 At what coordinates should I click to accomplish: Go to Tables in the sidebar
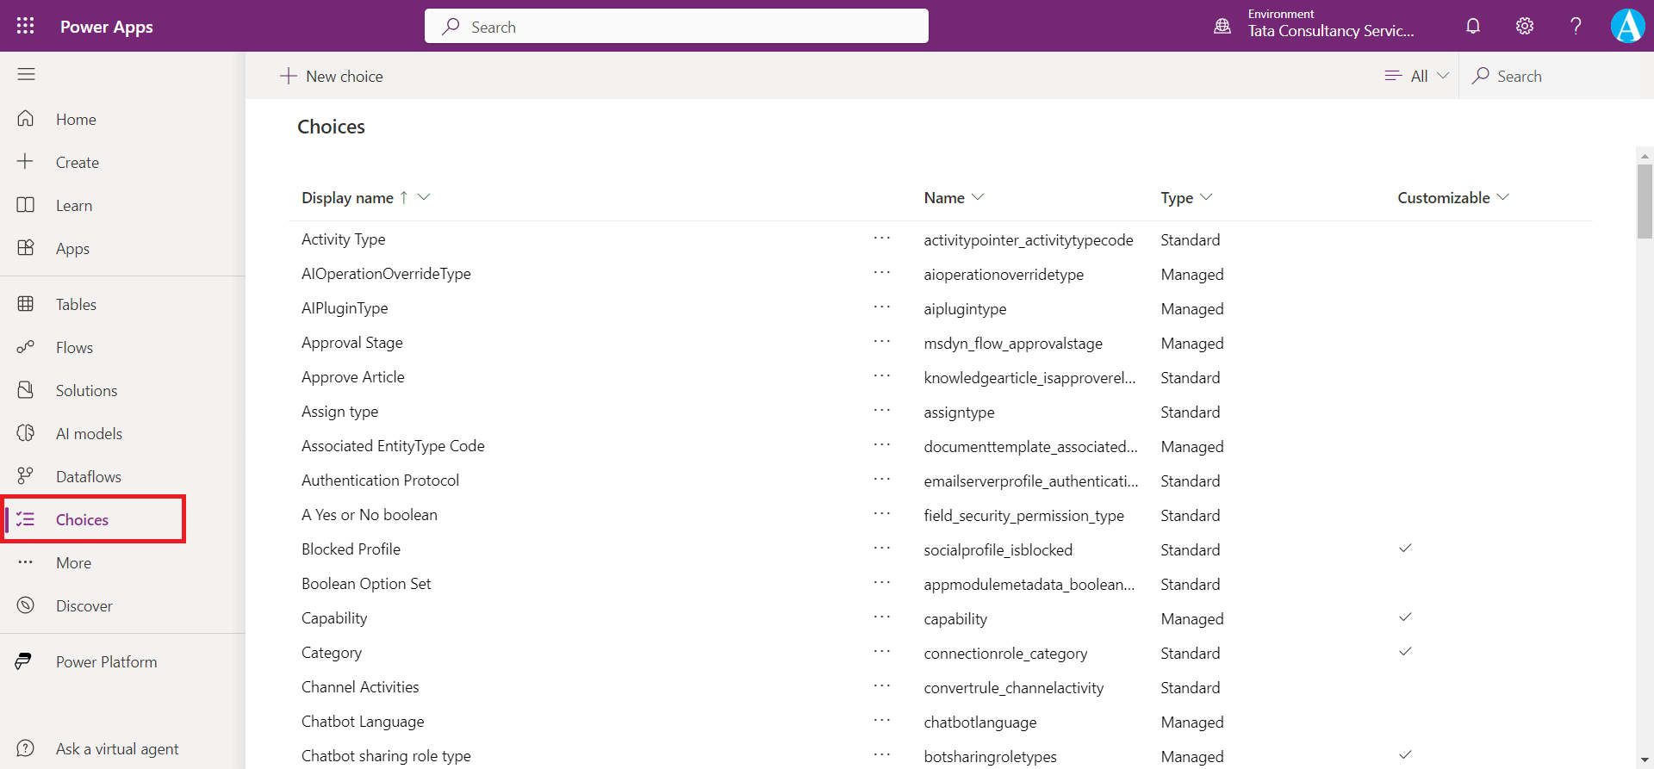pyautogui.click(x=76, y=304)
